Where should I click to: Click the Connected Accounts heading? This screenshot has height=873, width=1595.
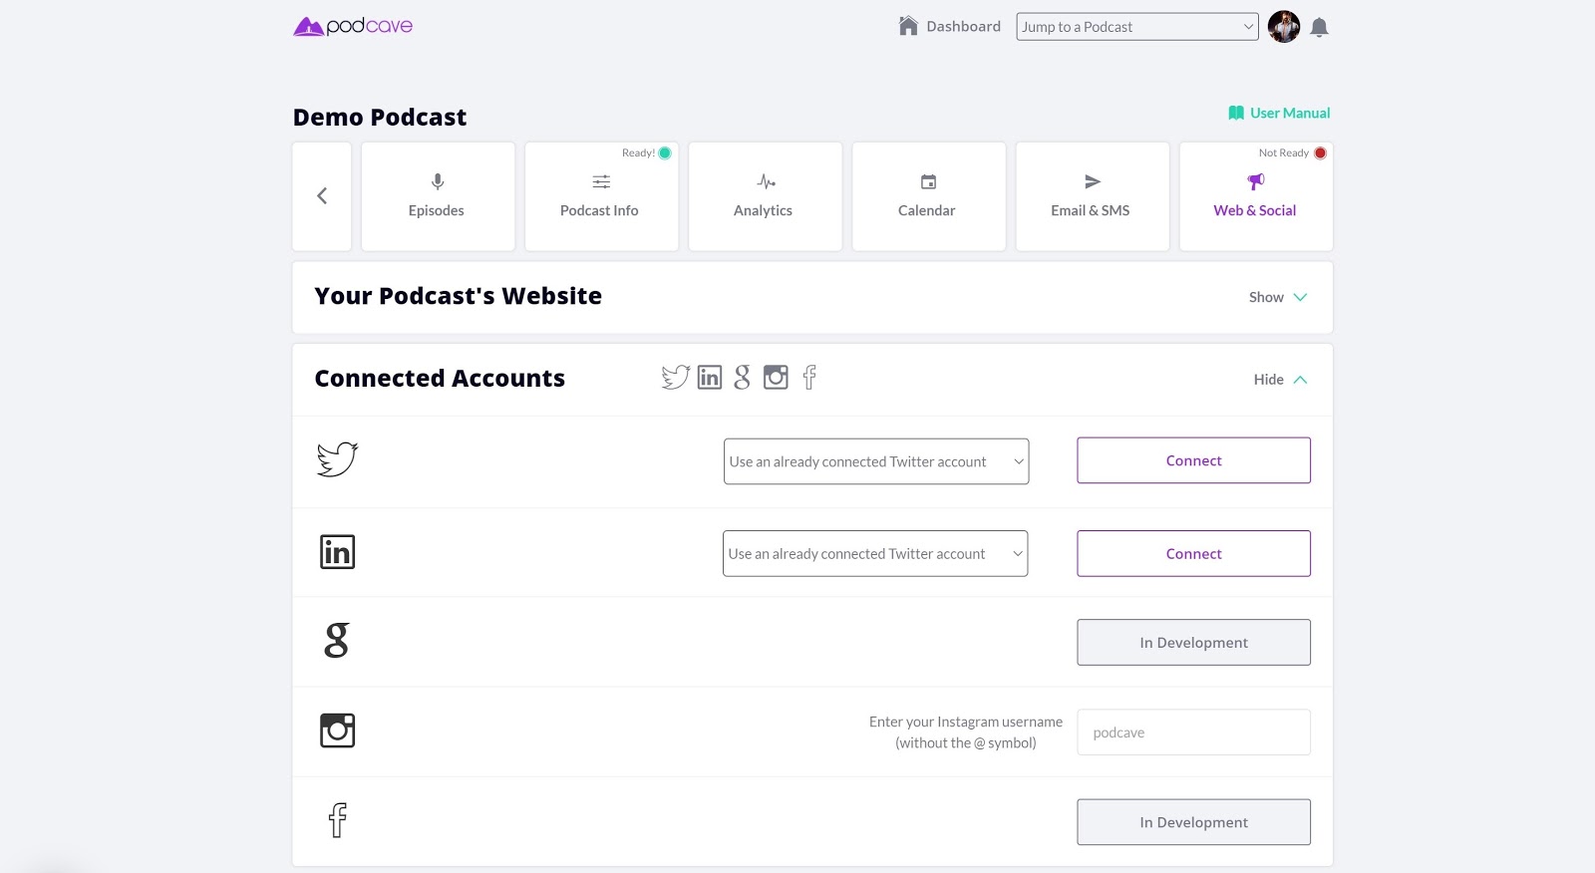440,379
